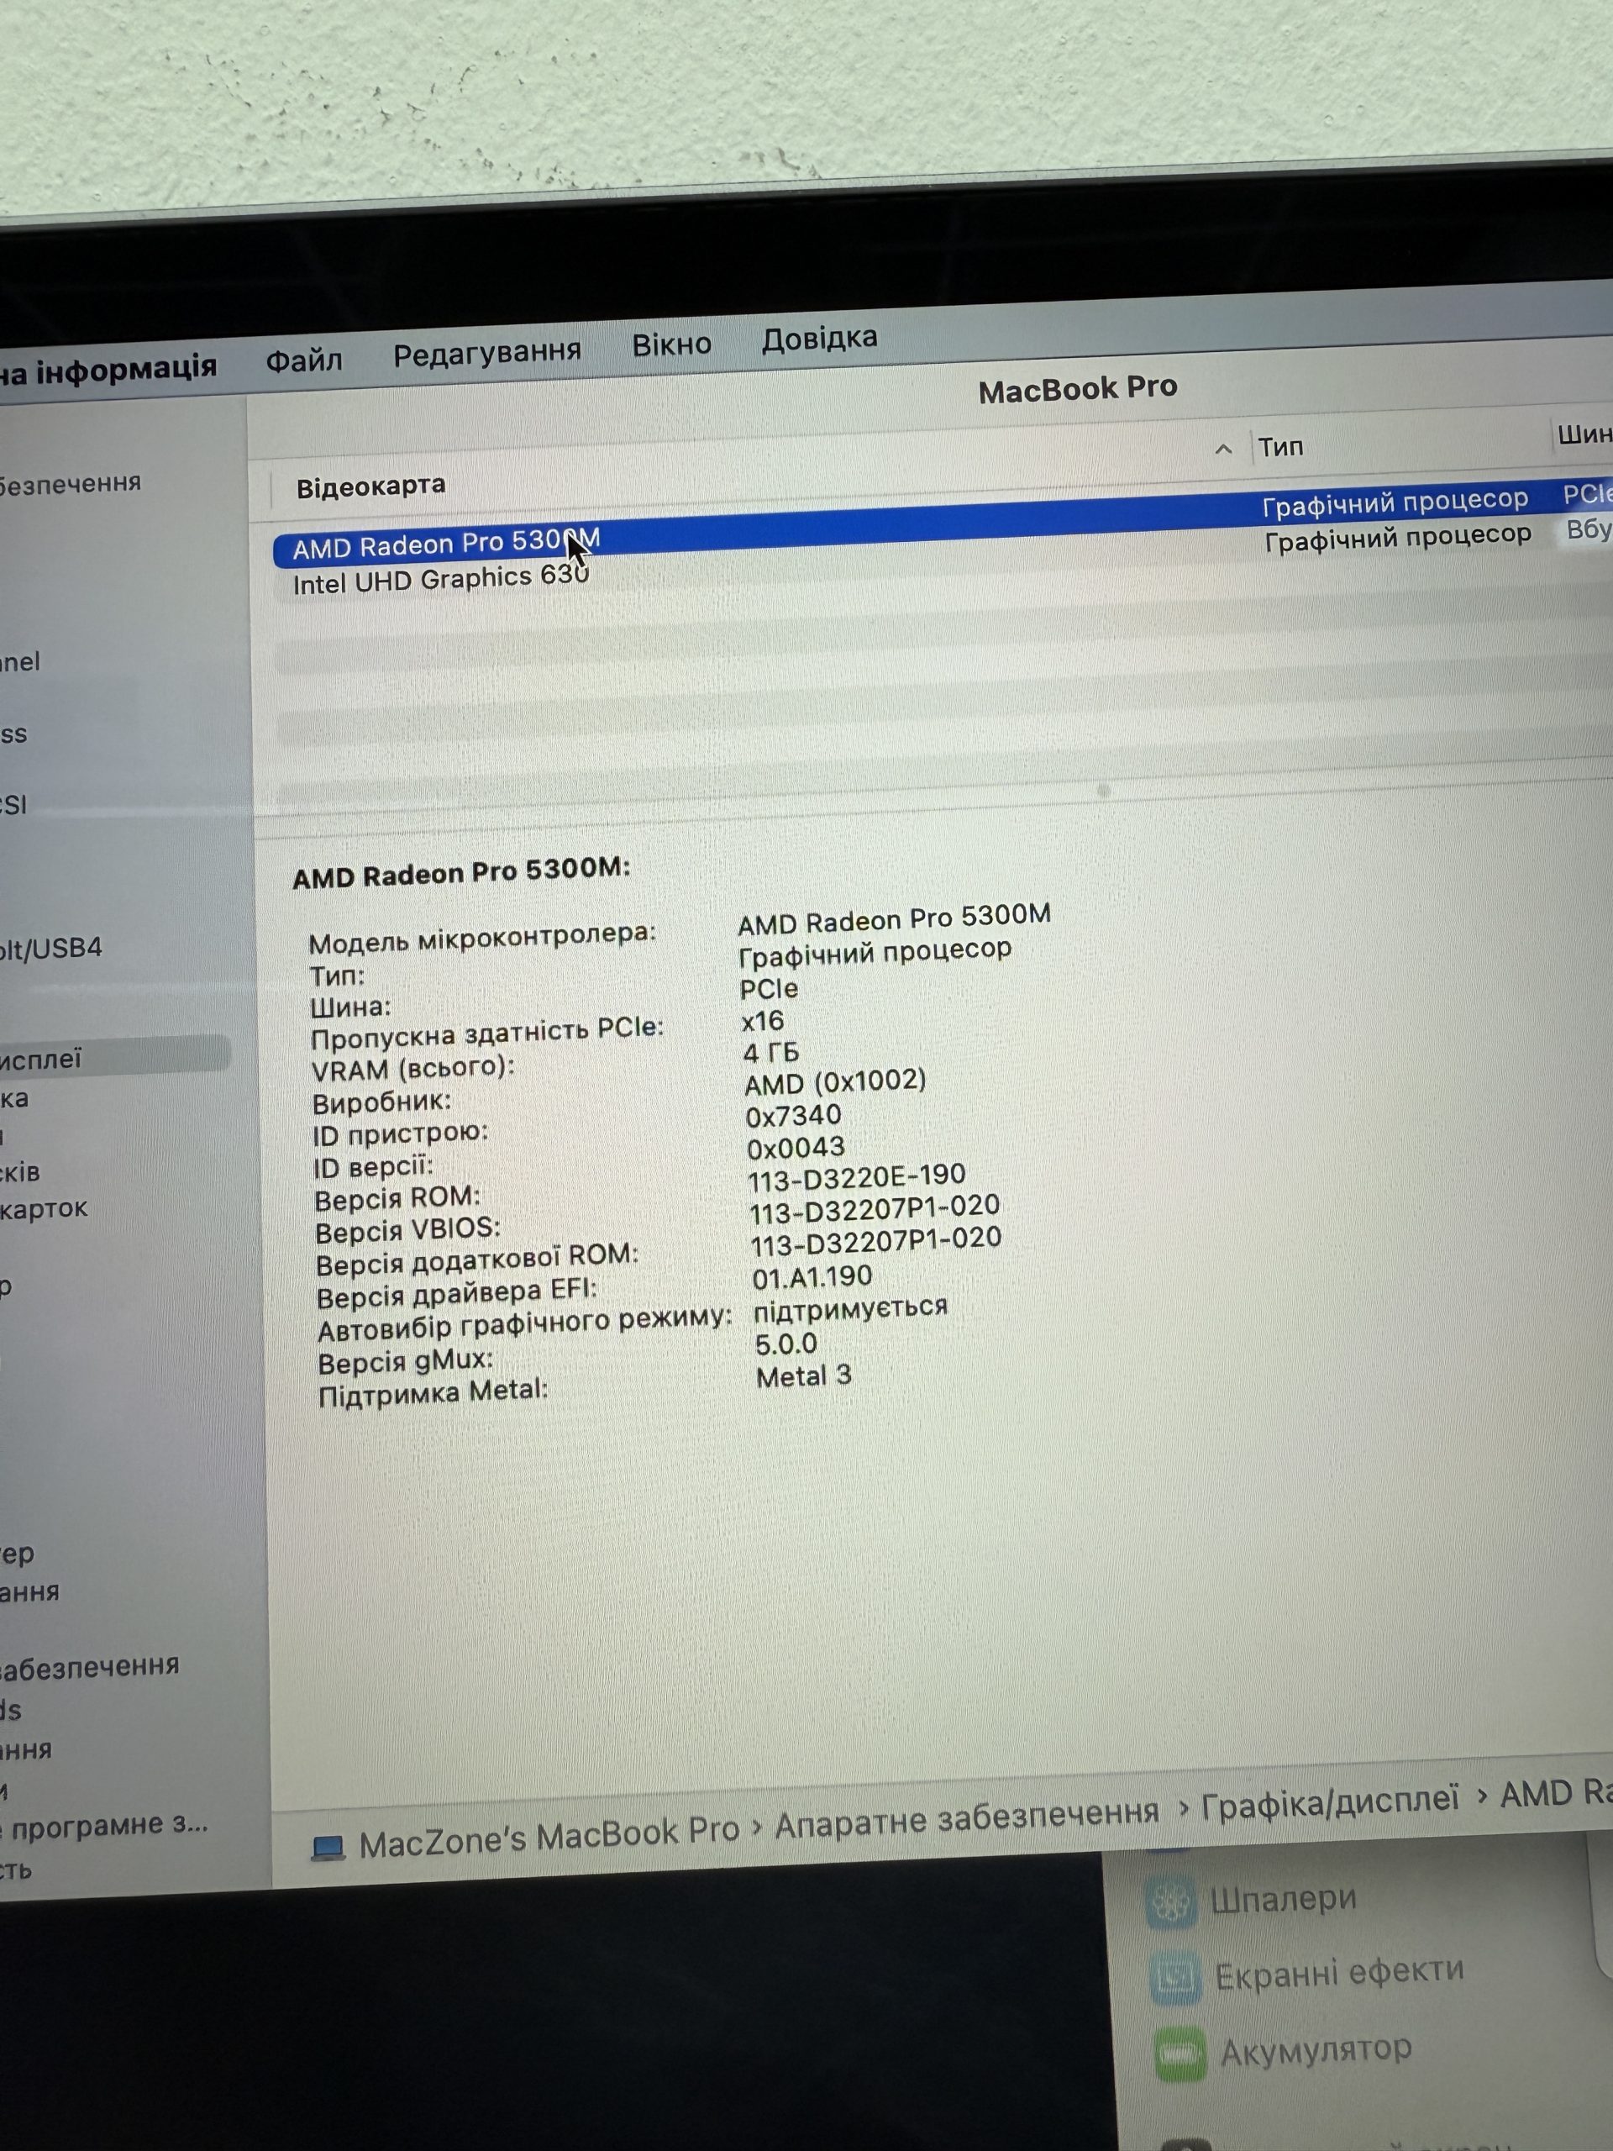Image resolution: width=1613 pixels, height=2151 pixels.
Task: Click the AMD Radeon Pro 5300M detail heading
Action: point(461,872)
